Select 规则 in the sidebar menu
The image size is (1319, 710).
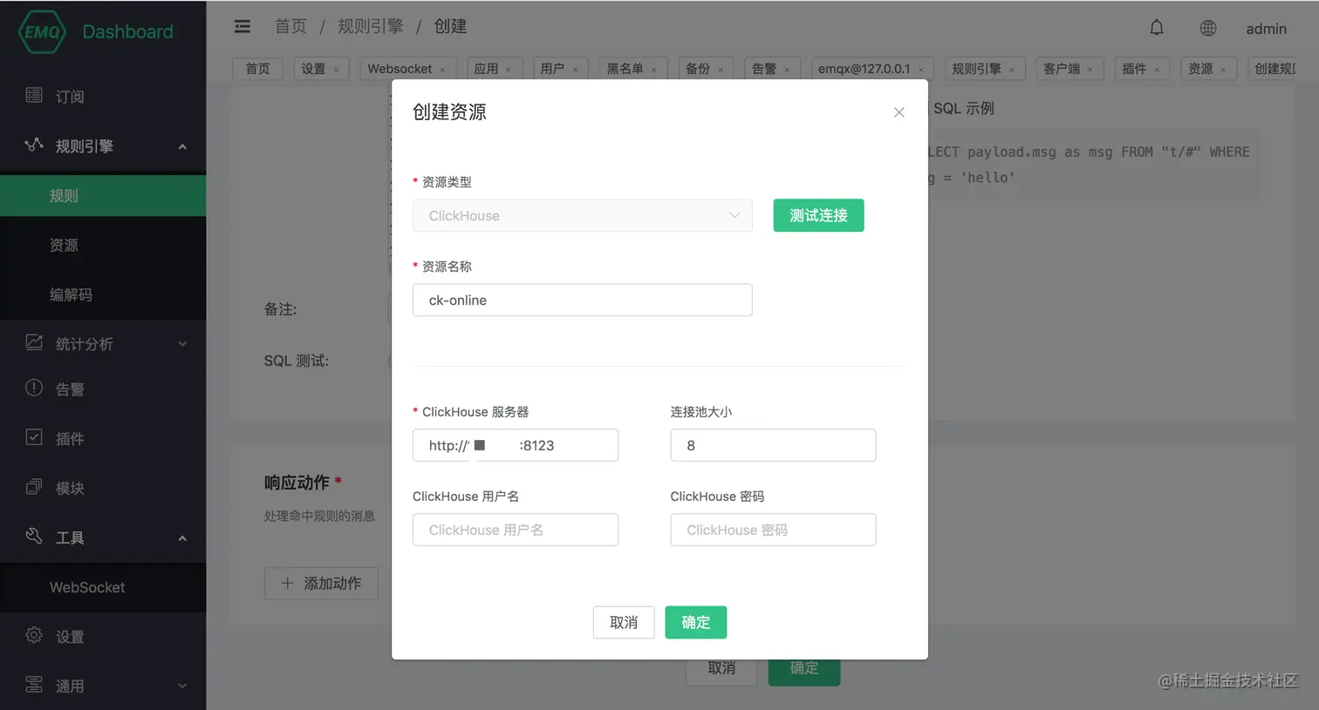103,196
